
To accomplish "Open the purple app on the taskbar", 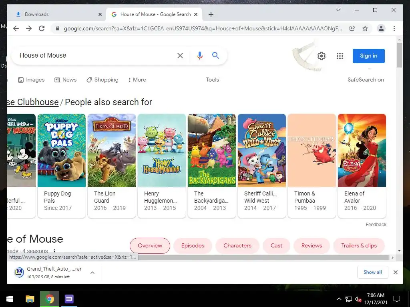I will (x=69, y=299).
